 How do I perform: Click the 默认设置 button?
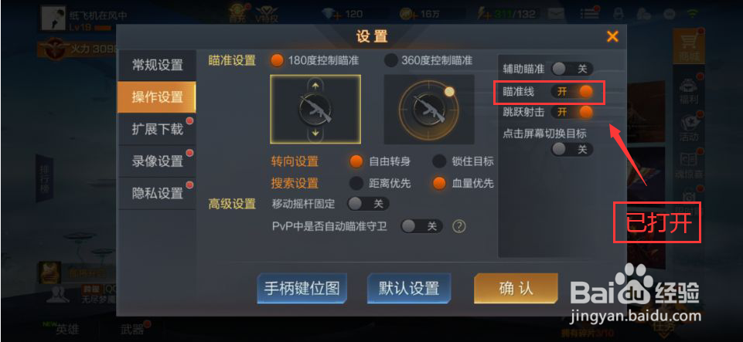tap(409, 288)
